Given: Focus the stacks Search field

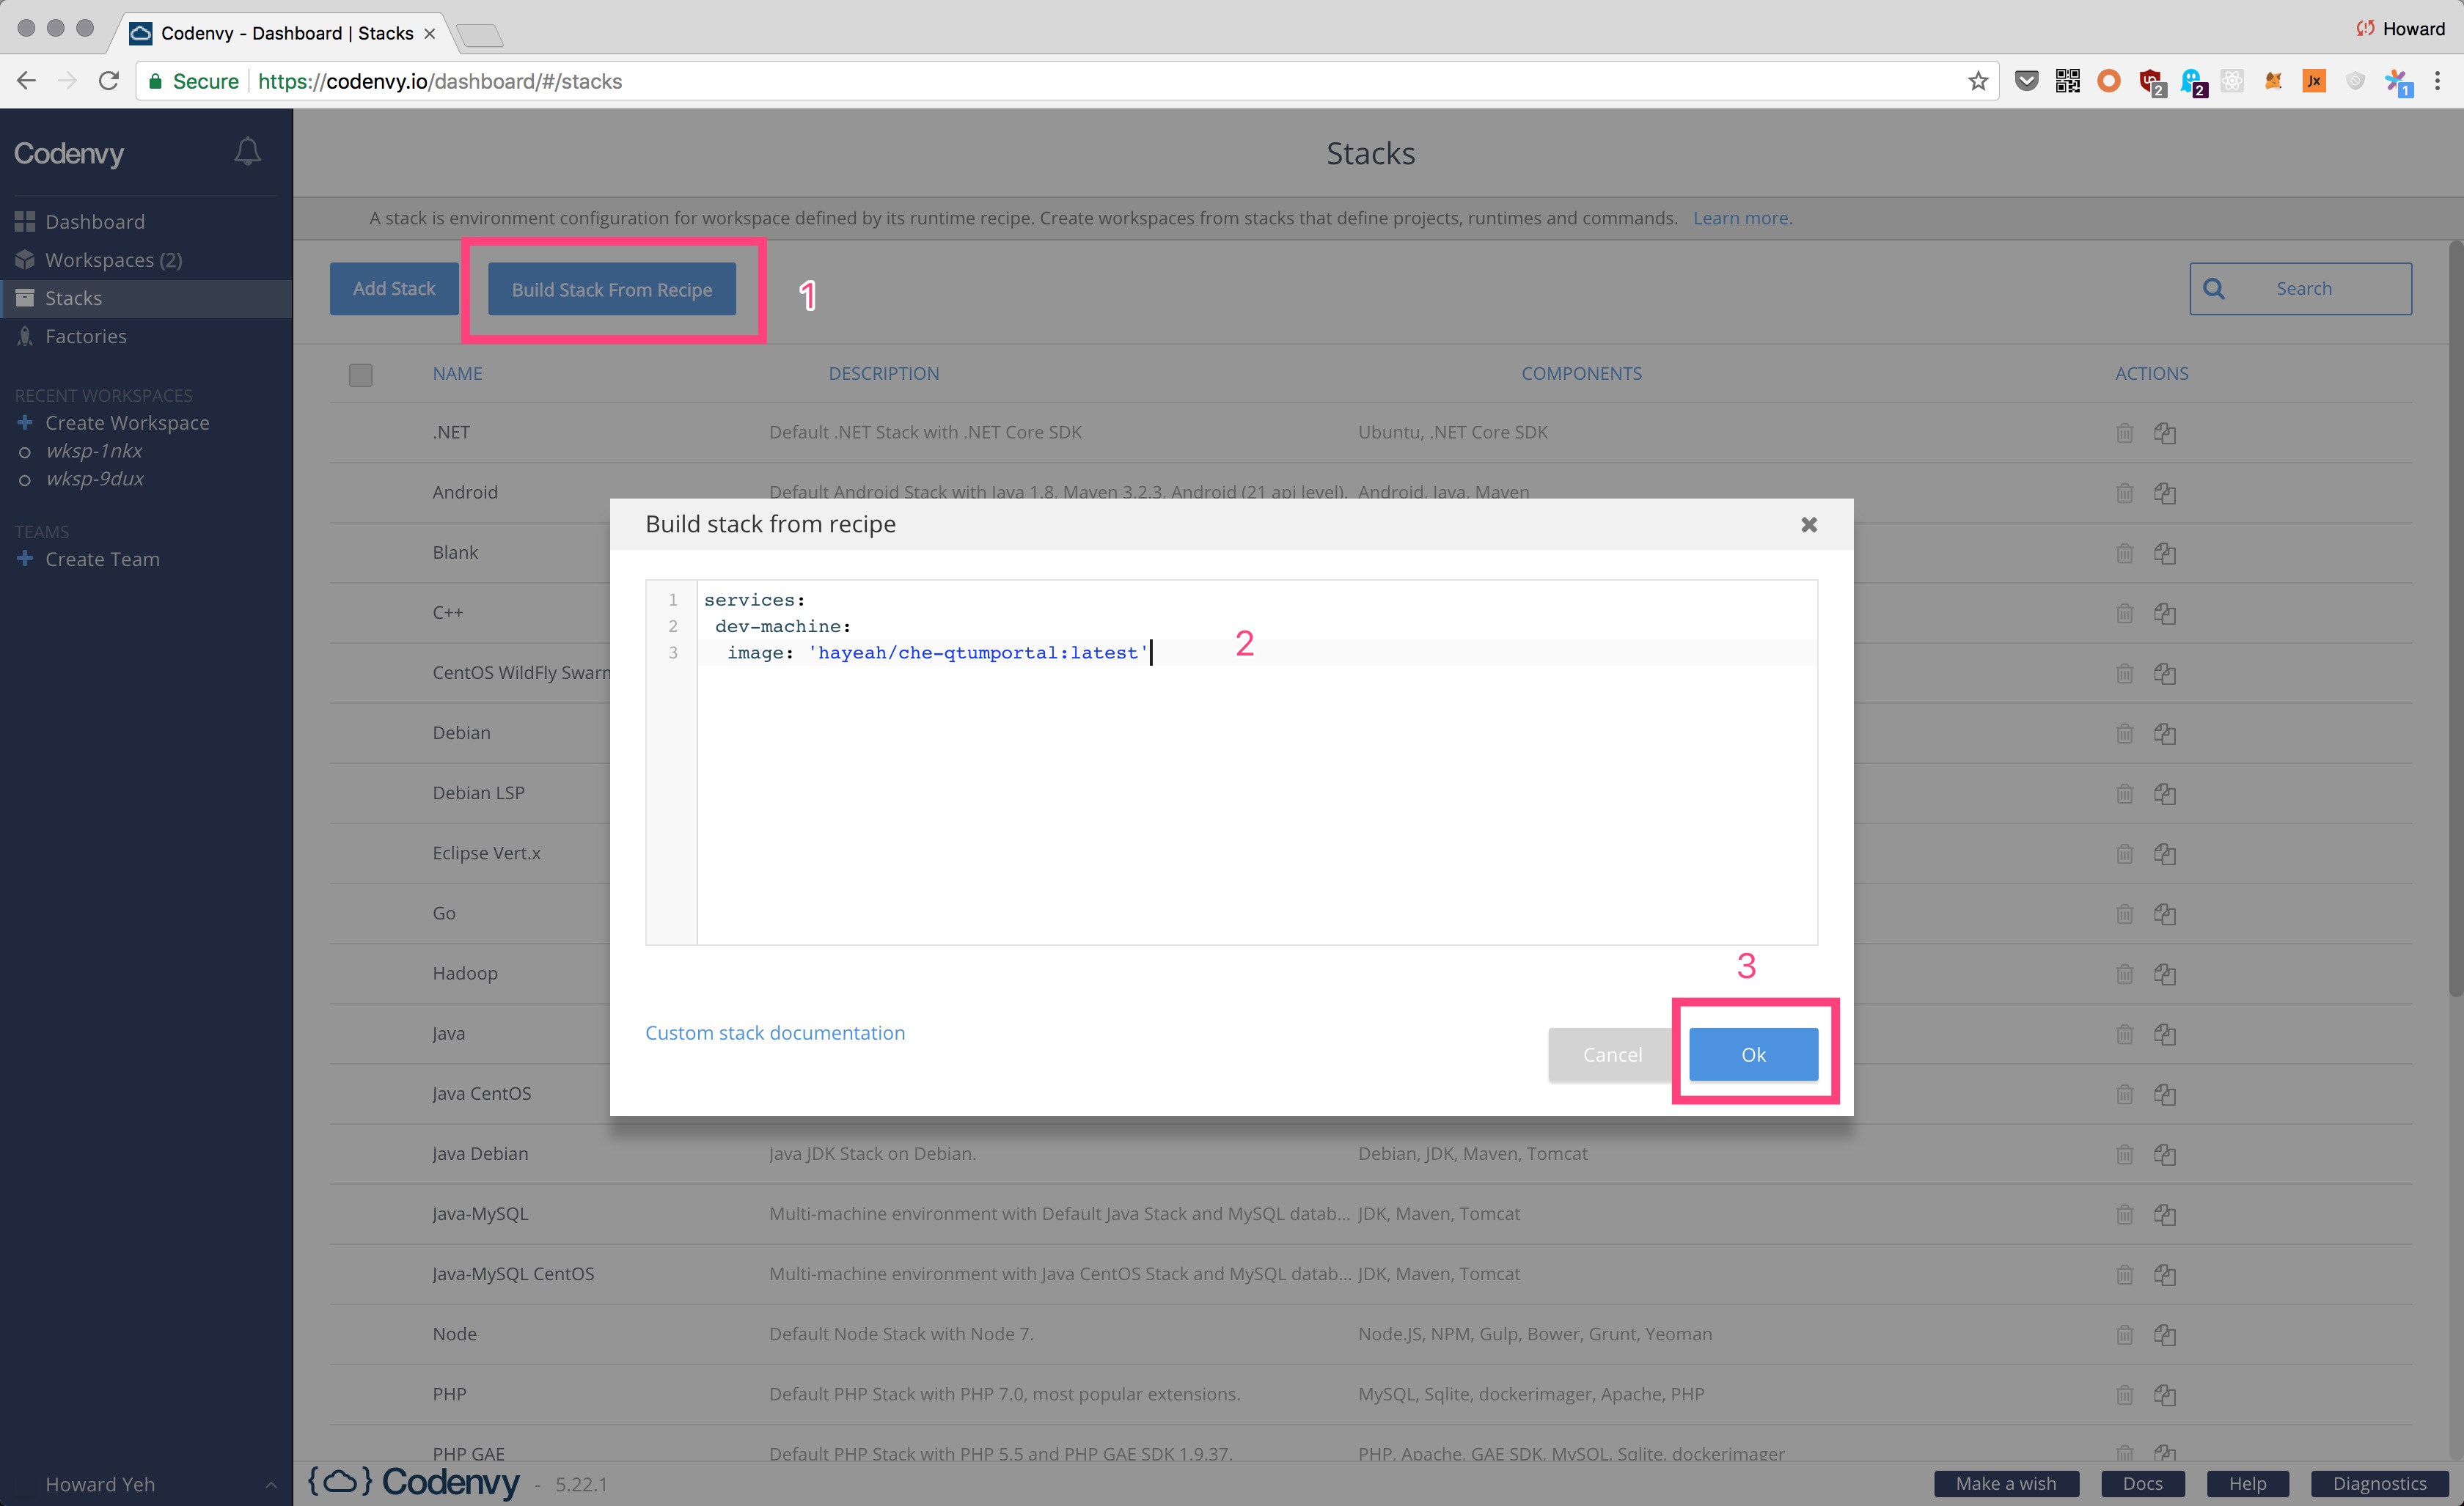Looking at the screenshot, I should click(2300, 289).
